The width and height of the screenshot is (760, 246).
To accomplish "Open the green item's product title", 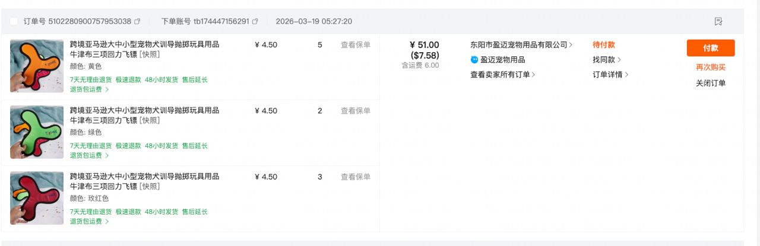I will coord(144,115).
